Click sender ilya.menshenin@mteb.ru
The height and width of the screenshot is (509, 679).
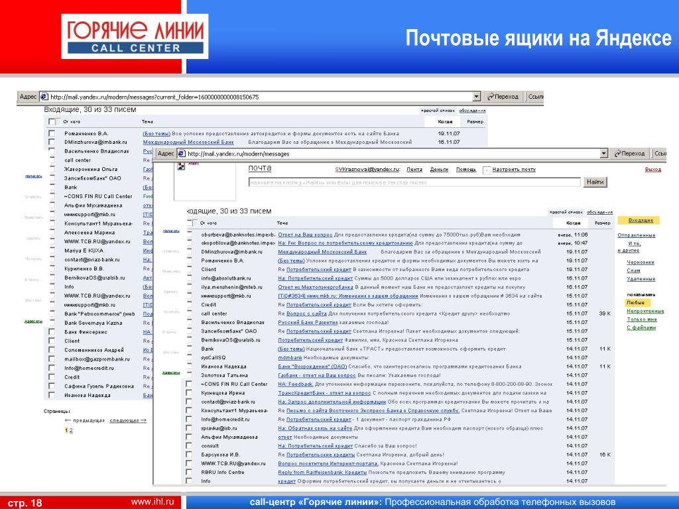pyautogui.click(x=231, y=287)
